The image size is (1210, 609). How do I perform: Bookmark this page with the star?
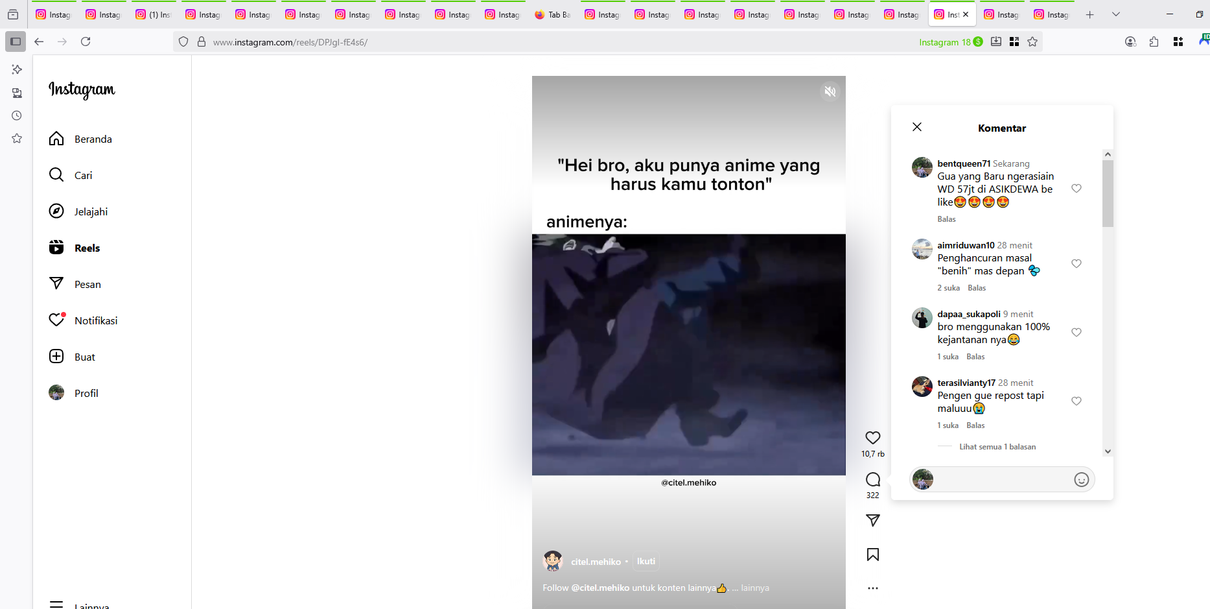(x=1032, y=42)
